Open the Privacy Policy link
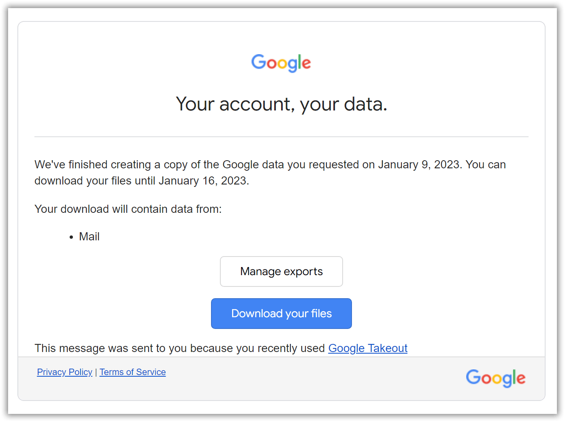The width and height of the screenshot is (565, 422). [x=65, y=372]
